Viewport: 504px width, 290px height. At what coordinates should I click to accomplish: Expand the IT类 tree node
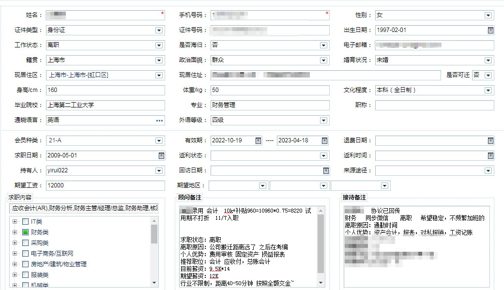tap(15, 222)
